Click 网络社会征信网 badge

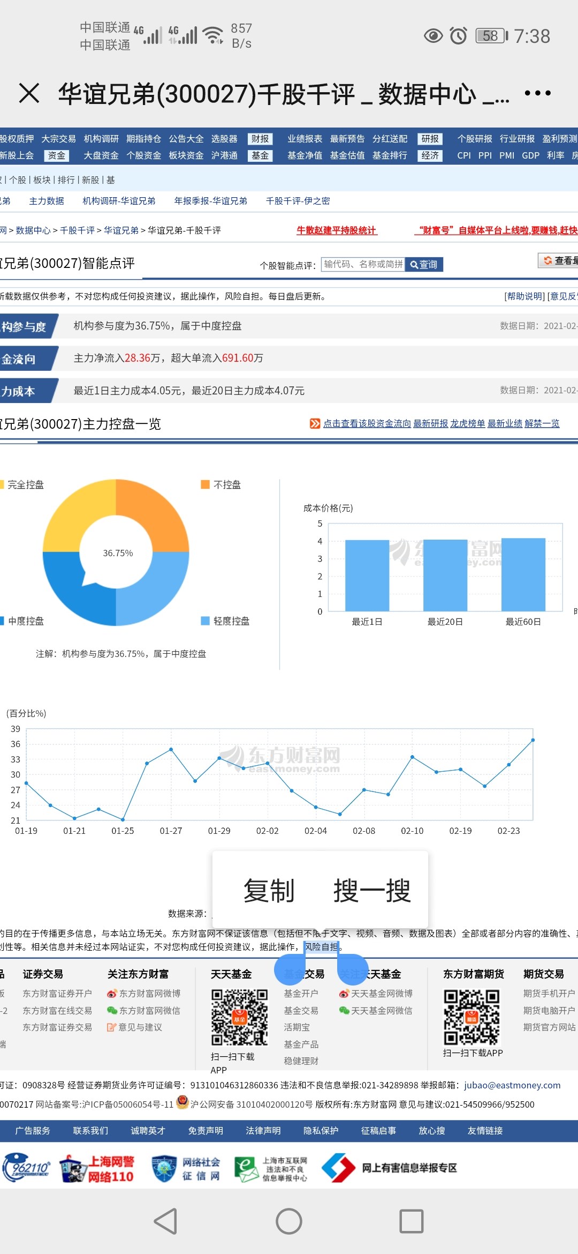(x=186, y=1169)
